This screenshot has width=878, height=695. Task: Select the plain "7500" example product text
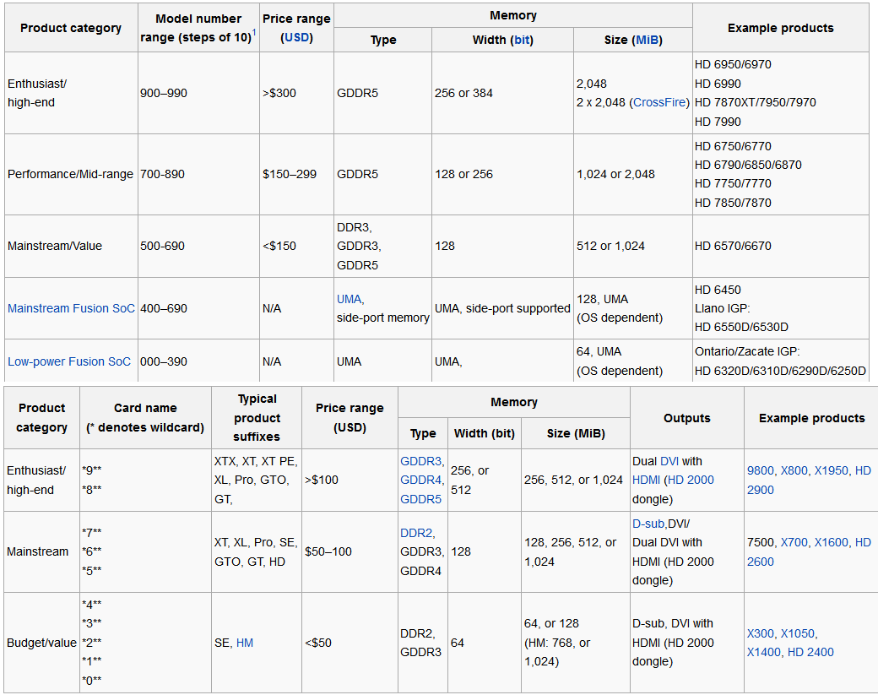coord(761,543)
